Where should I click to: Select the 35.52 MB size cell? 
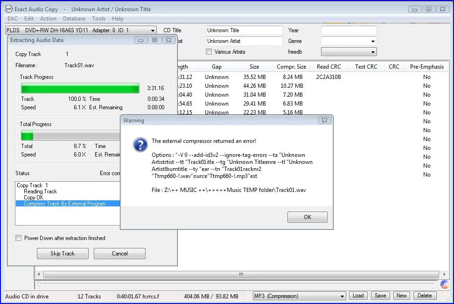pos(254,77)
